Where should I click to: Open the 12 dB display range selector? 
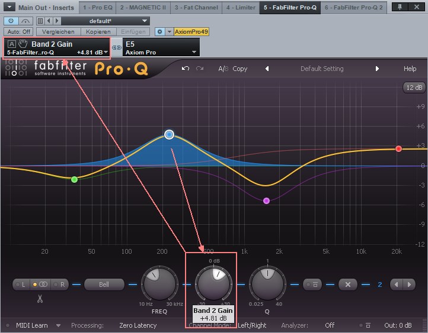(414, 88)
